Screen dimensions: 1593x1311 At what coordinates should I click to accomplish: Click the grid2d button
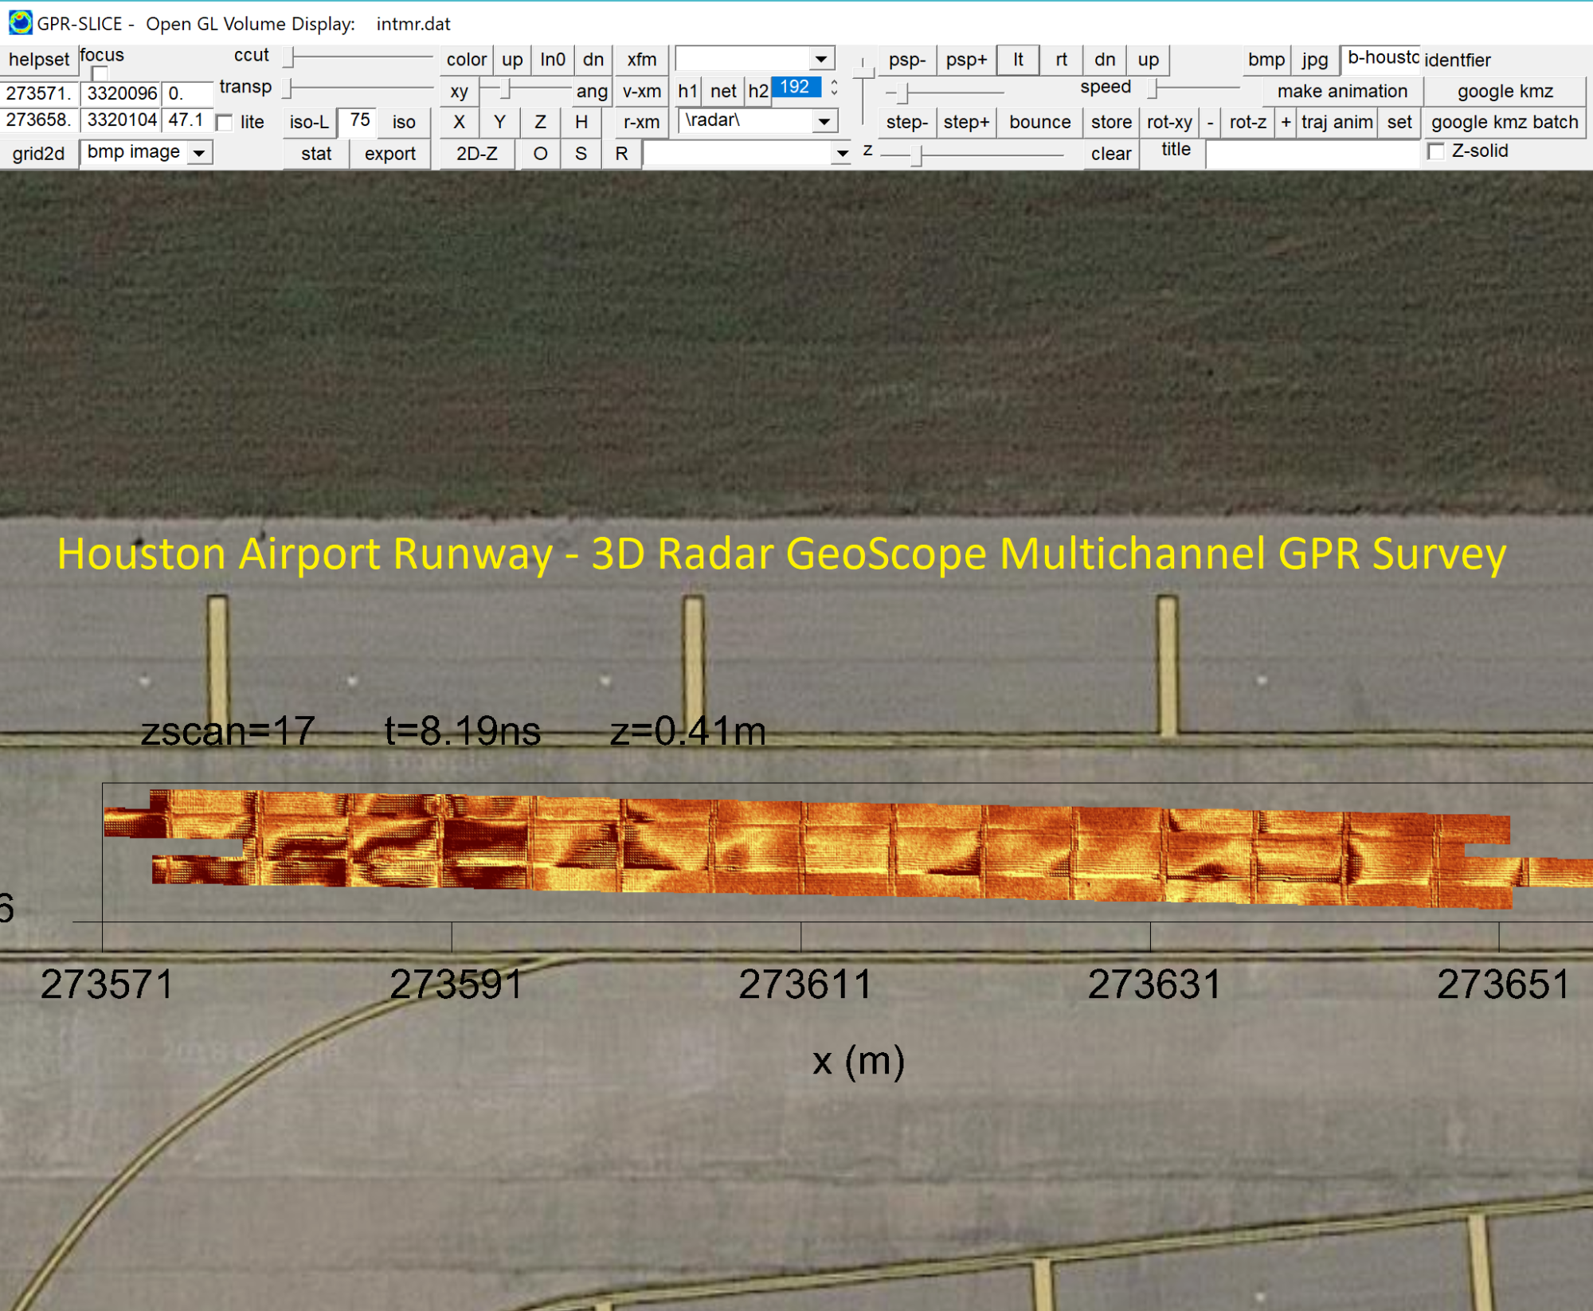39,154
